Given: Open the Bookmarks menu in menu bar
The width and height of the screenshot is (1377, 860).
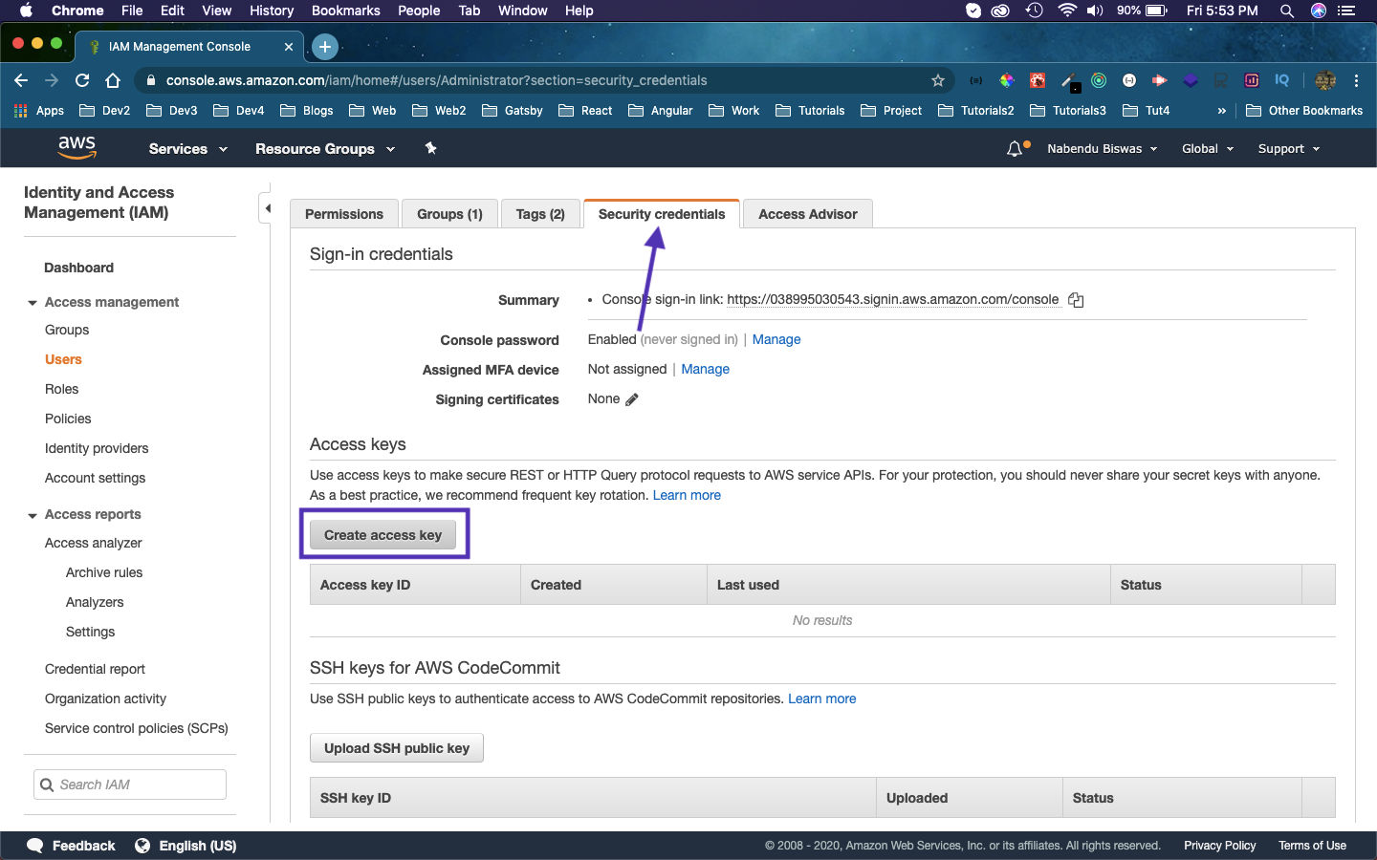Looking at the screenshot, I should click(x=346, y=11).
